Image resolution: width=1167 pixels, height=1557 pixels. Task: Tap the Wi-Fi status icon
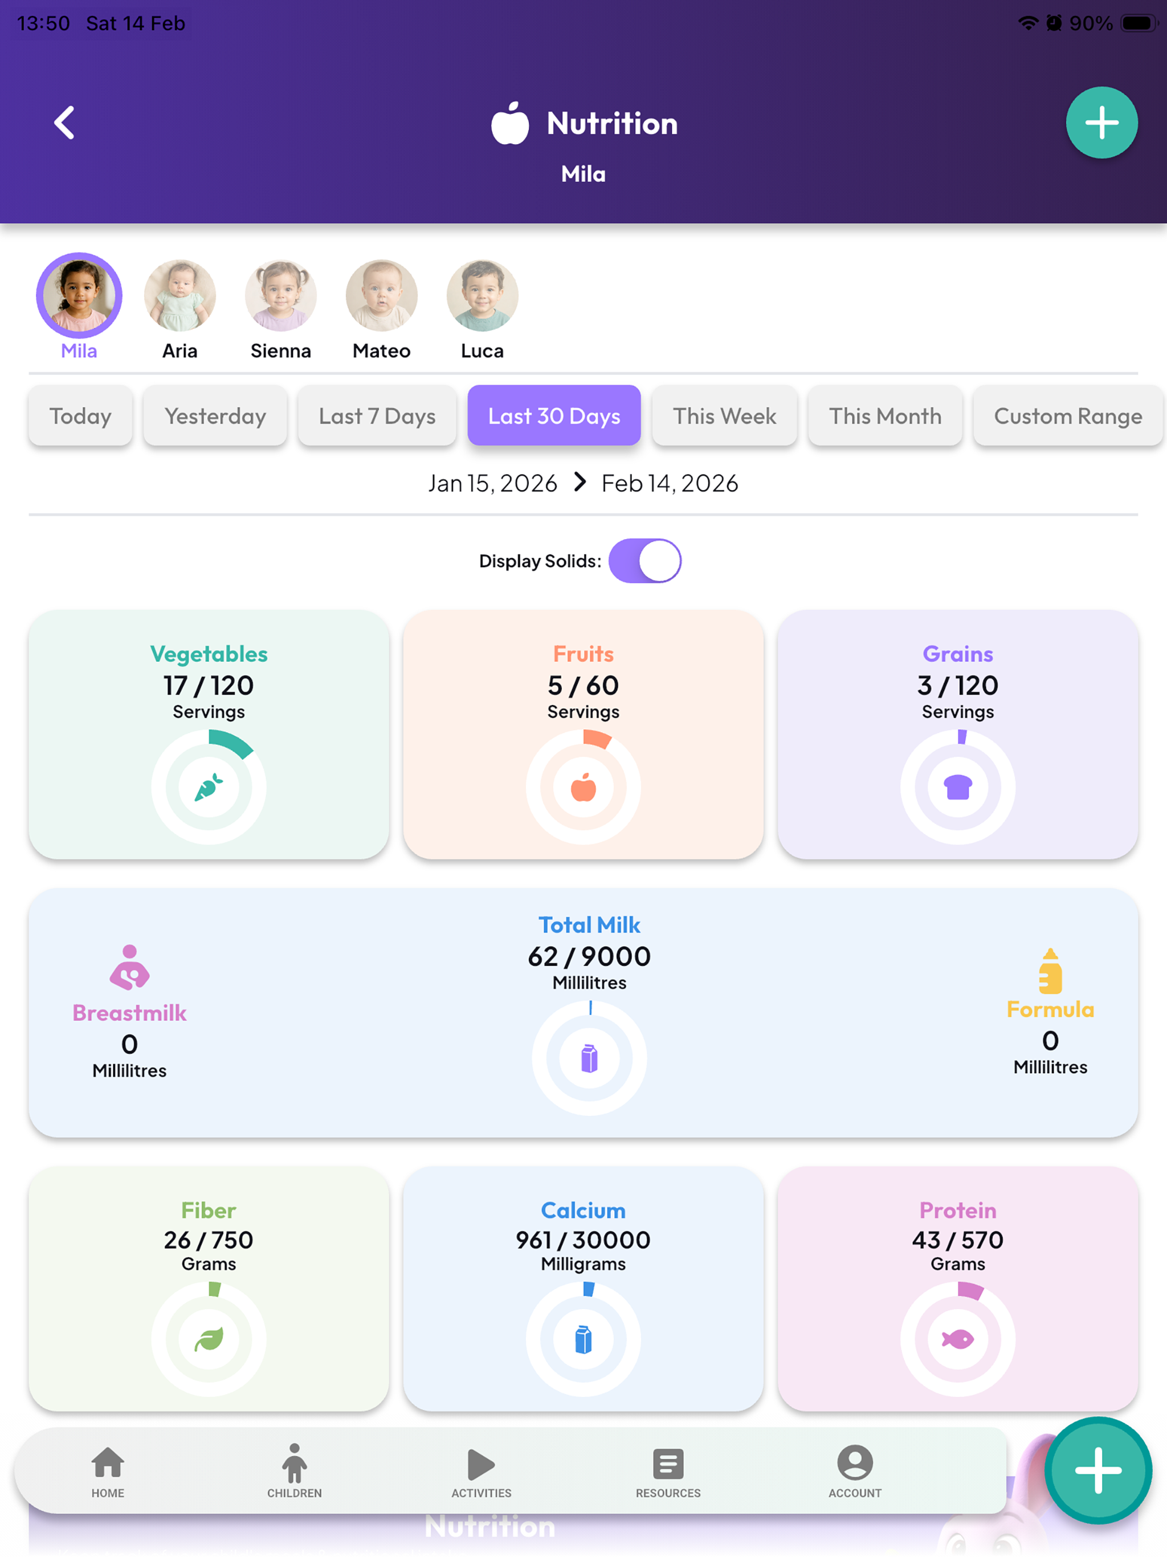tap(1027, 23)
